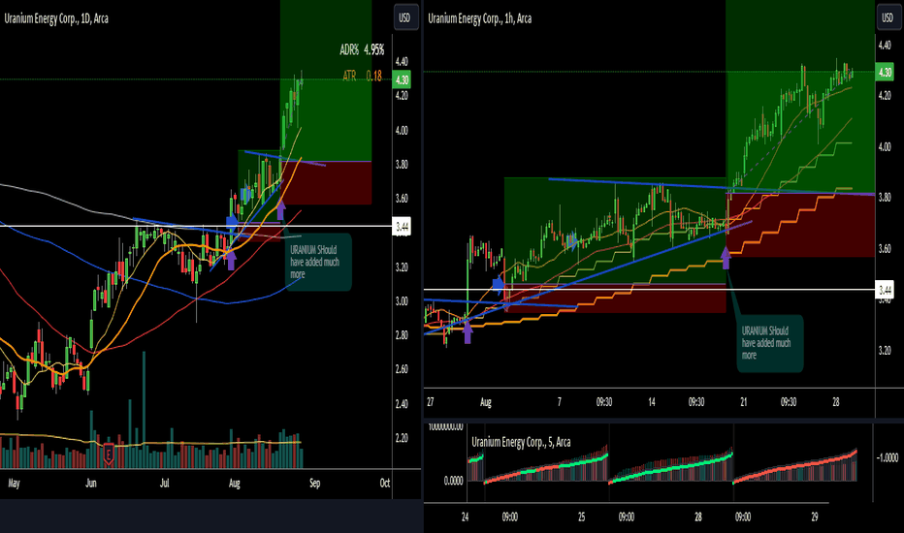Image resolution: width=904 pixels, height=533 pixels.
Task: Click '27' on the 1h chart time axis
Action: (430, 401)
